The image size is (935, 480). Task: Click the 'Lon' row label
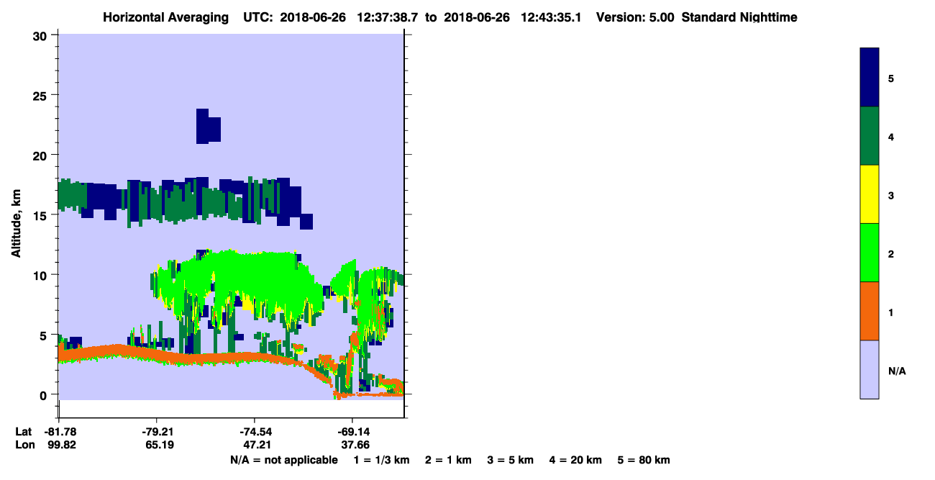pyautogui.click(x=24, y=445)
